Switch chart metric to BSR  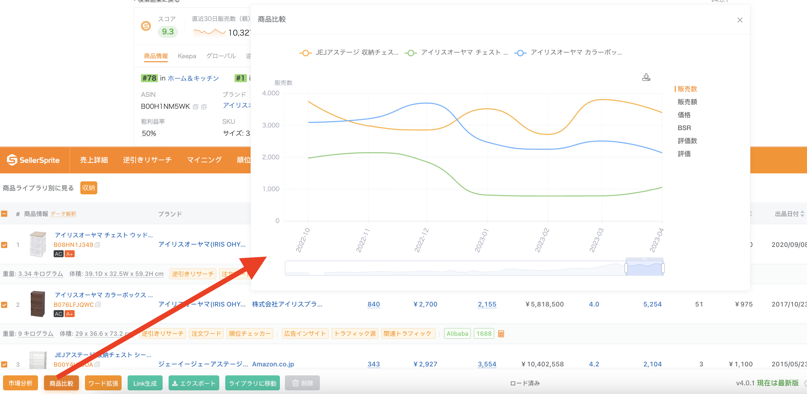684,128
